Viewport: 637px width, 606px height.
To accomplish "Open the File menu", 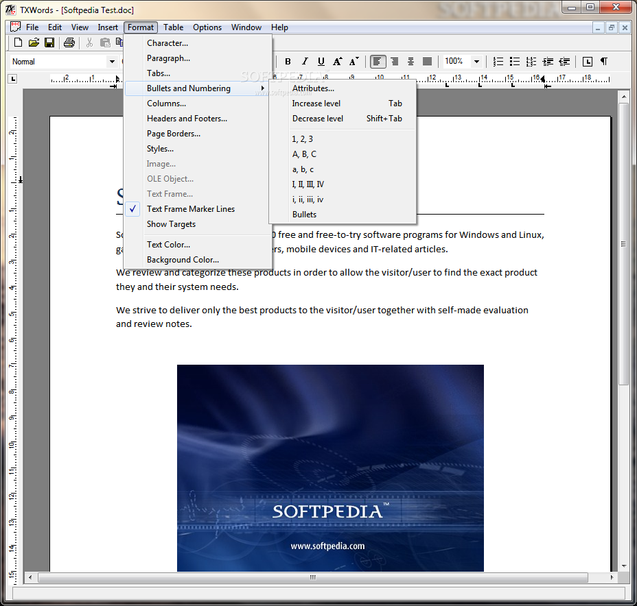I will tap(32, 27).
